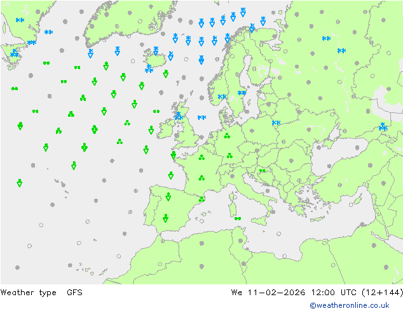Image resolution: width=403 pixels, height=311 pixels.
Task: Select the green shower symbol in southern Spain
Action: pos(165,218)
